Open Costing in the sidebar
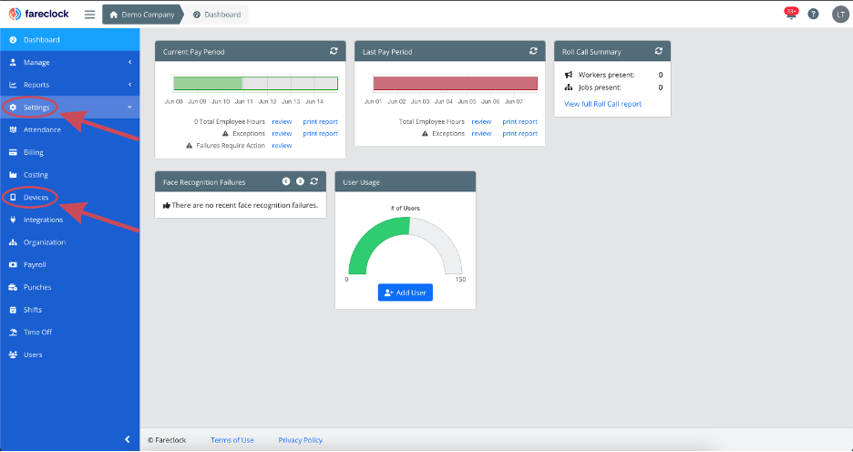Screen dimensions: 853x452 [x=69, y=175]
